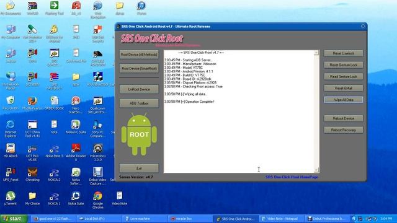Open the SRS One Click Root HomePage link
The image size is (397, 223).
292,177
